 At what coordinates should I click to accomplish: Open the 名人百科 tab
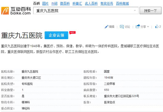(91, 4)
